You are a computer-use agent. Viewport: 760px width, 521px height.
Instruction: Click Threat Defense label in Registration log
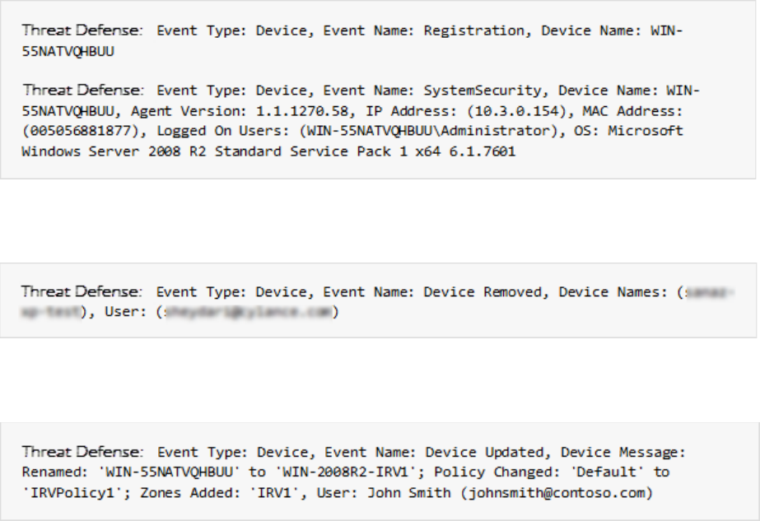tap(82, 31)
